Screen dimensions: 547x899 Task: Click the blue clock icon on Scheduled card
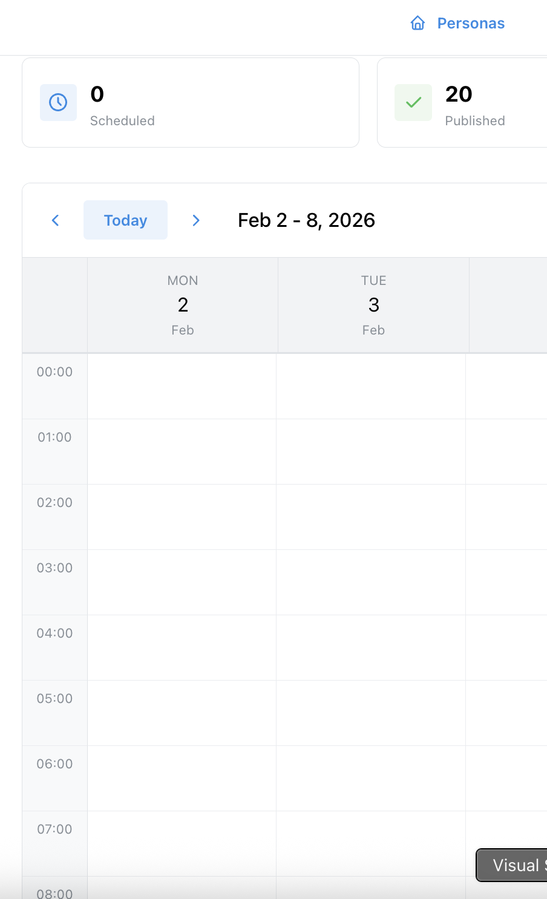point(58,102)
